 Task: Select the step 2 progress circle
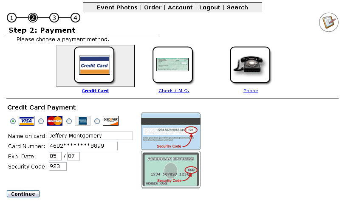coord(33,18)
